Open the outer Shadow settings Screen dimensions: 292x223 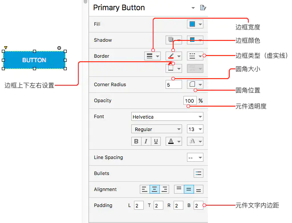click(174, 40)
